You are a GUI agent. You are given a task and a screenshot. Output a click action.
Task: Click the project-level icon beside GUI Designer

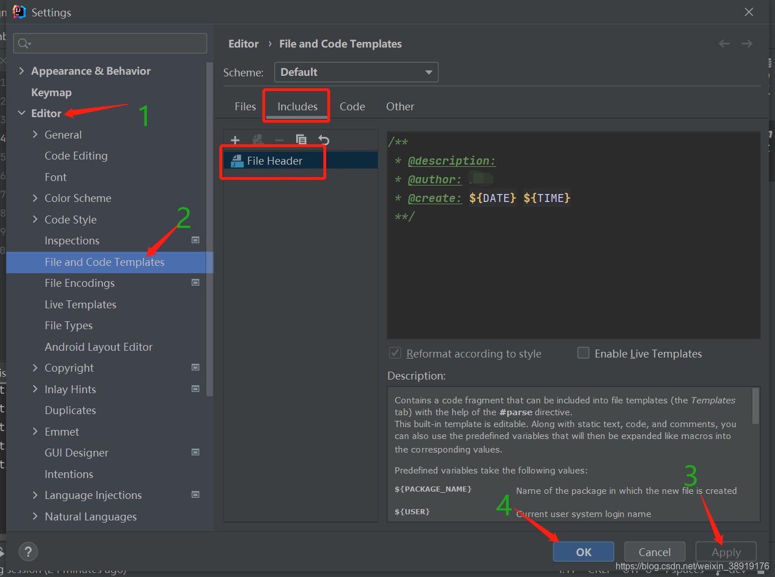point(196,452)
